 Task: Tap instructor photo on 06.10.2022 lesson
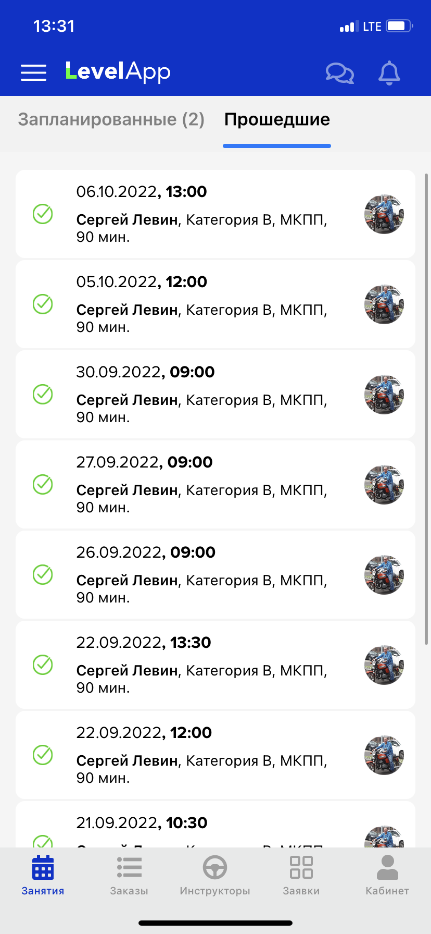(384, 214)
